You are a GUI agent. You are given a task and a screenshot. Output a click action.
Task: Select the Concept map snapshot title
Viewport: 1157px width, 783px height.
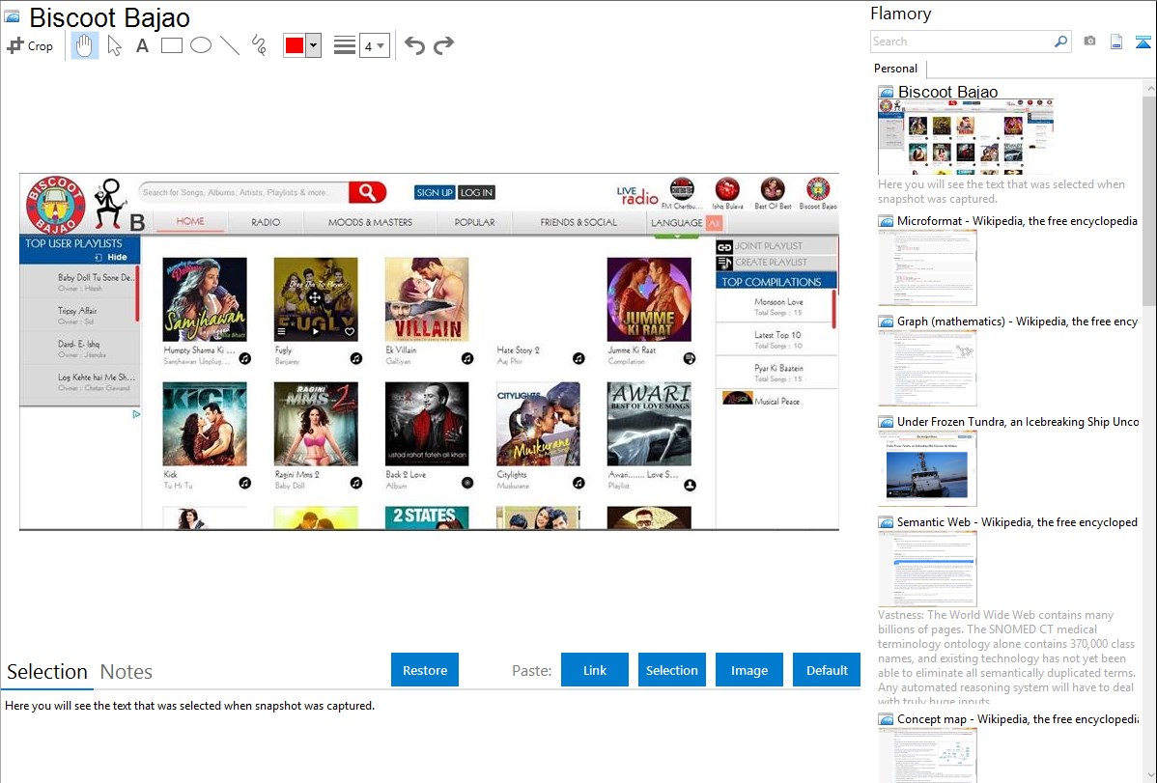(1017, 719)
